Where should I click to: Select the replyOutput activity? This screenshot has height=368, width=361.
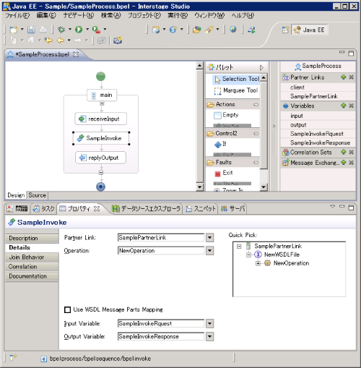coord(100,158)
